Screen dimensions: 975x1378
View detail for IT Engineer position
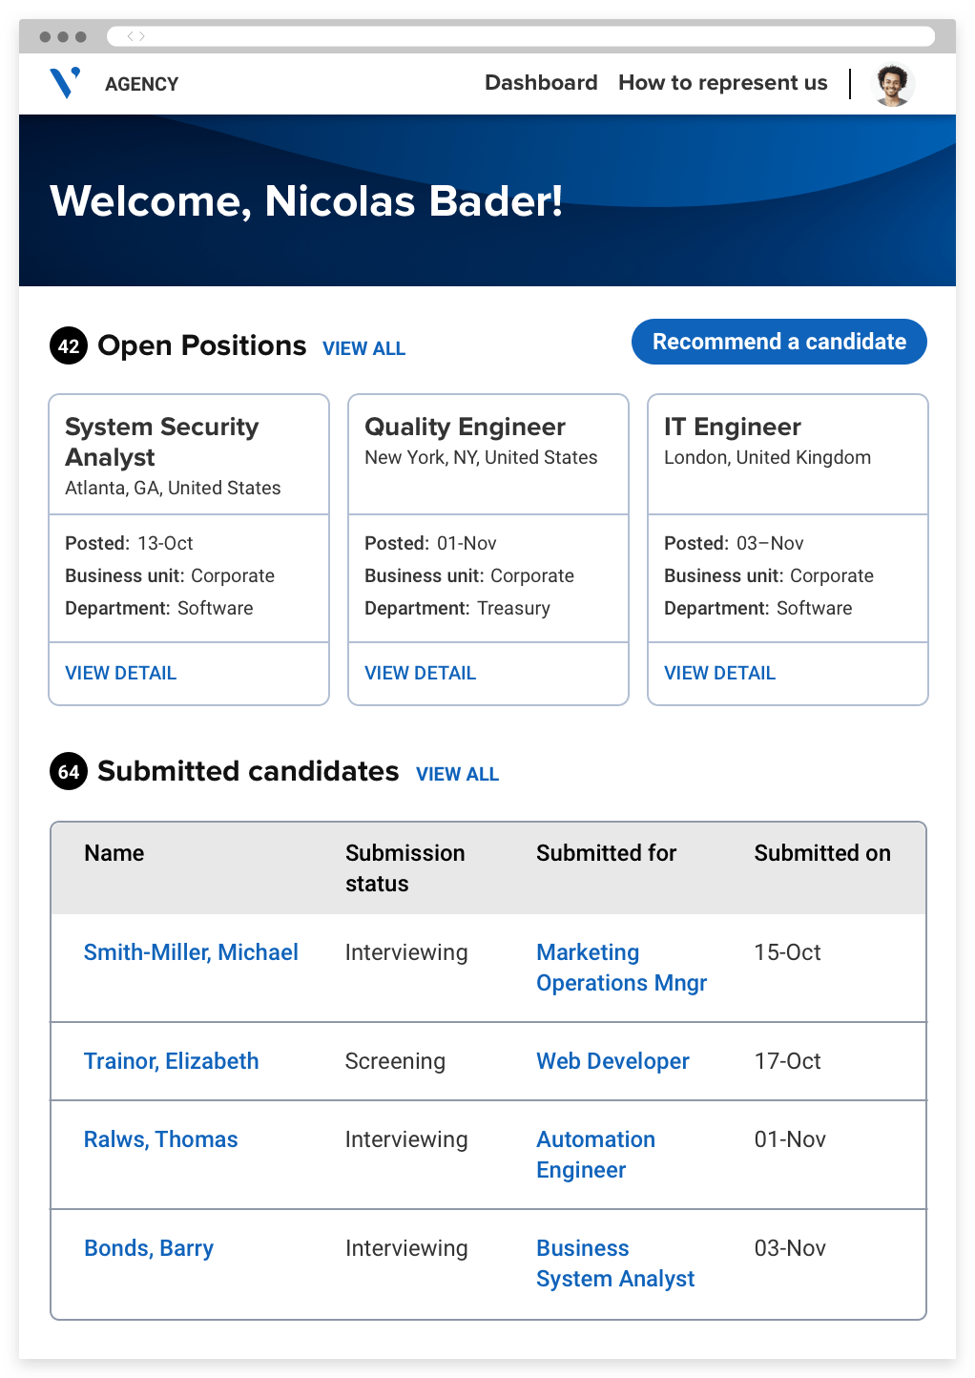719,673
